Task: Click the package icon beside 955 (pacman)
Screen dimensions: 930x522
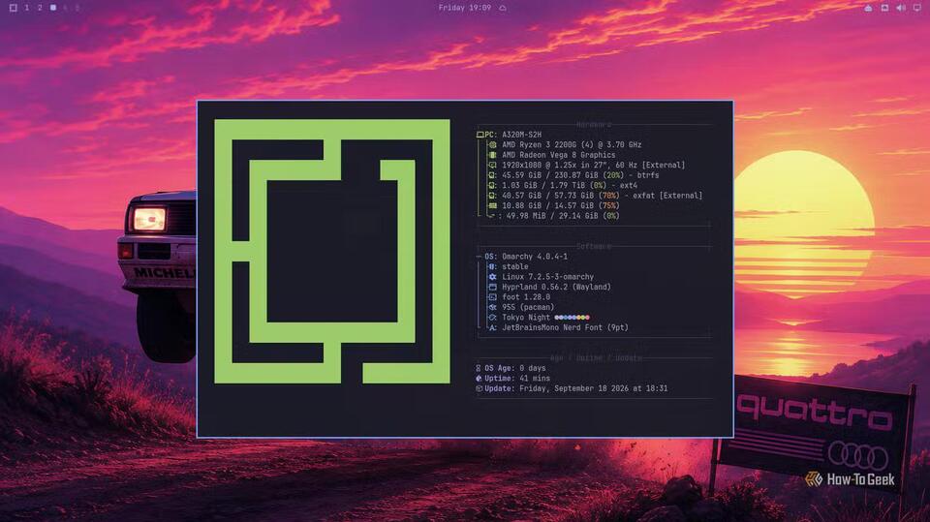Action: (x=492, y=307)
